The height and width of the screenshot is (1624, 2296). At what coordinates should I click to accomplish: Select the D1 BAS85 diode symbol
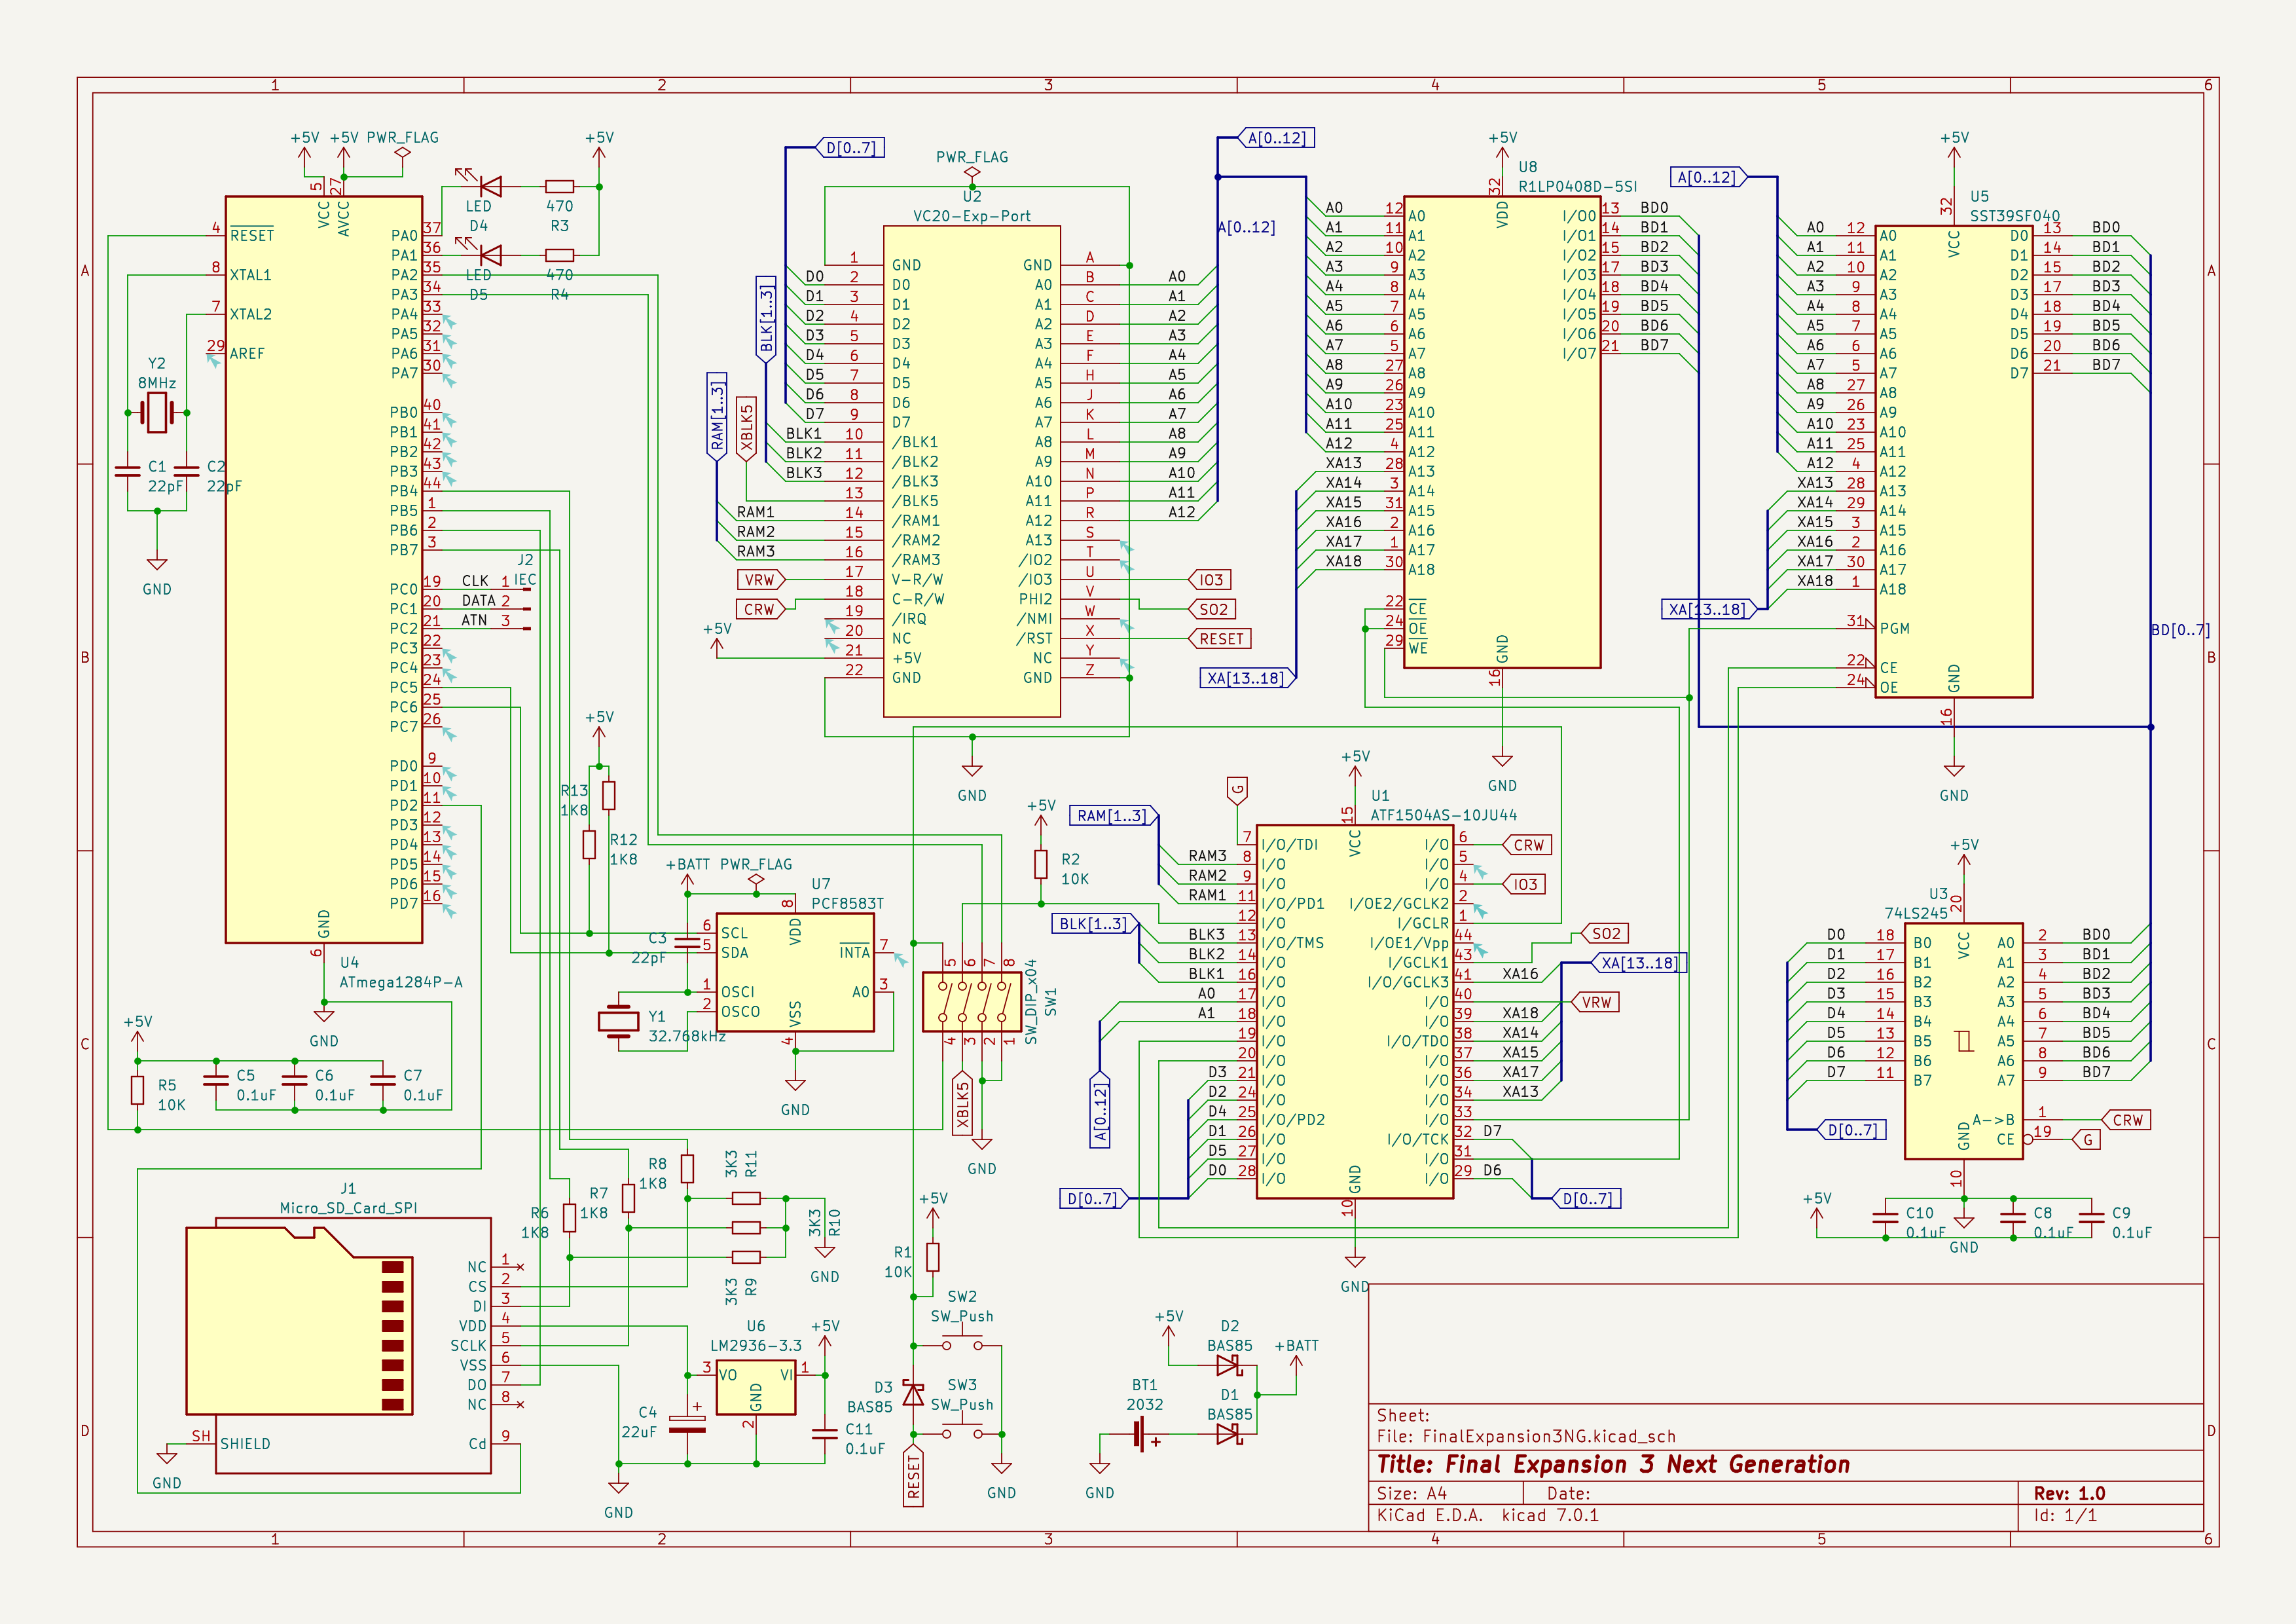(x=1229, y=1434)
